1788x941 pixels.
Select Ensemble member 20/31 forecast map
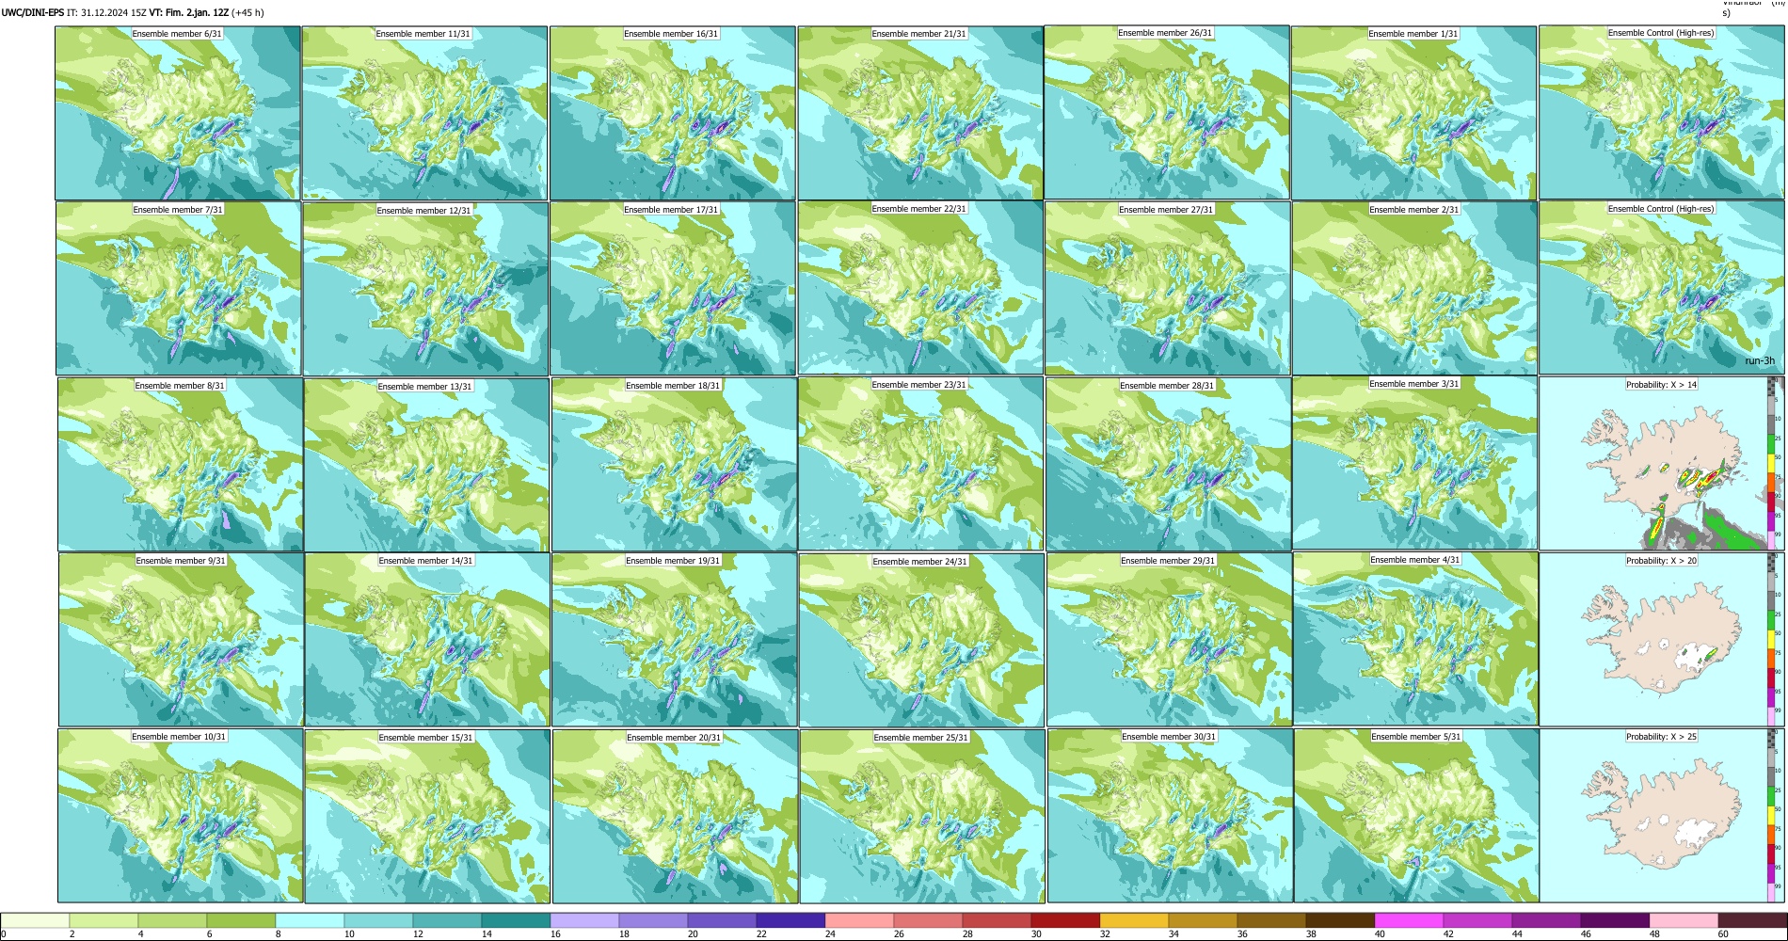[676, 817]
